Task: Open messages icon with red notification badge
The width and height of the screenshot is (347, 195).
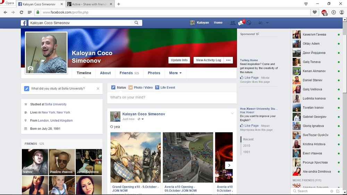Action: coord(241,23)
